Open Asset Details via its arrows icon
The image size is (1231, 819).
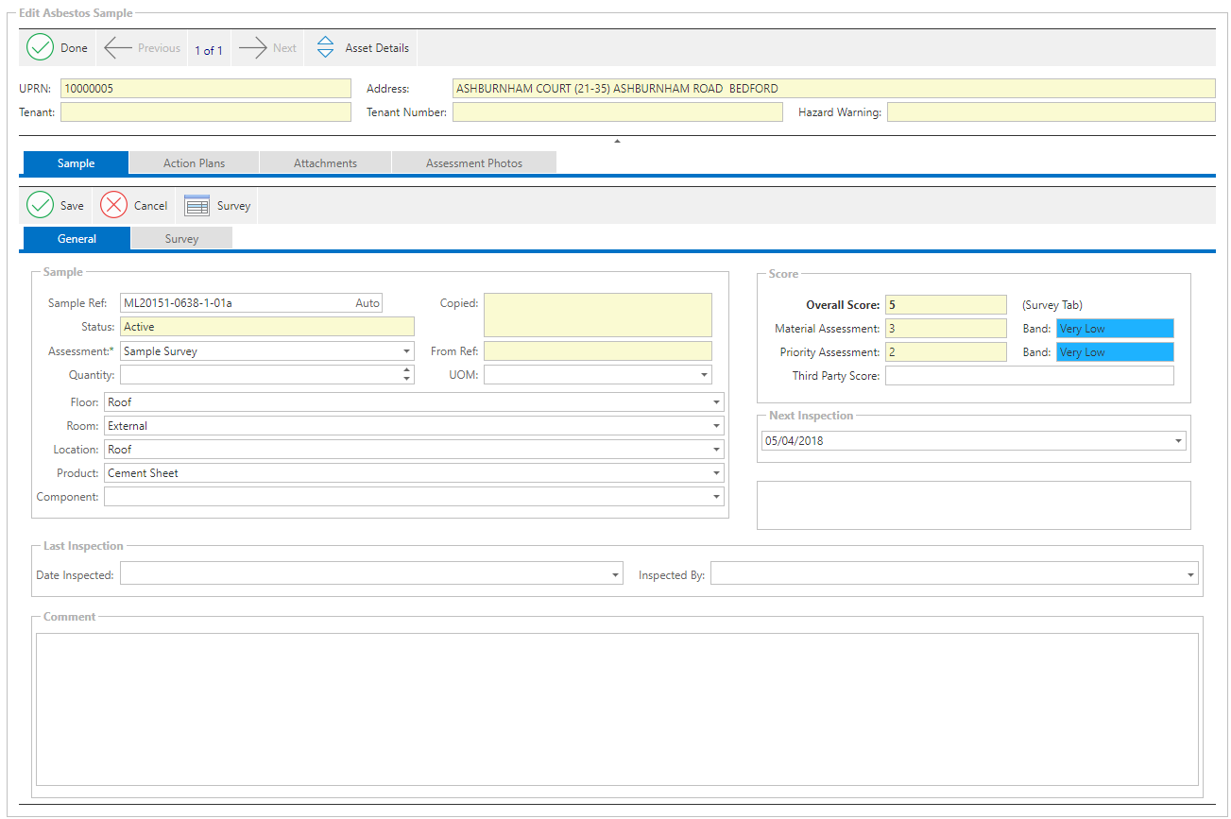325,47
